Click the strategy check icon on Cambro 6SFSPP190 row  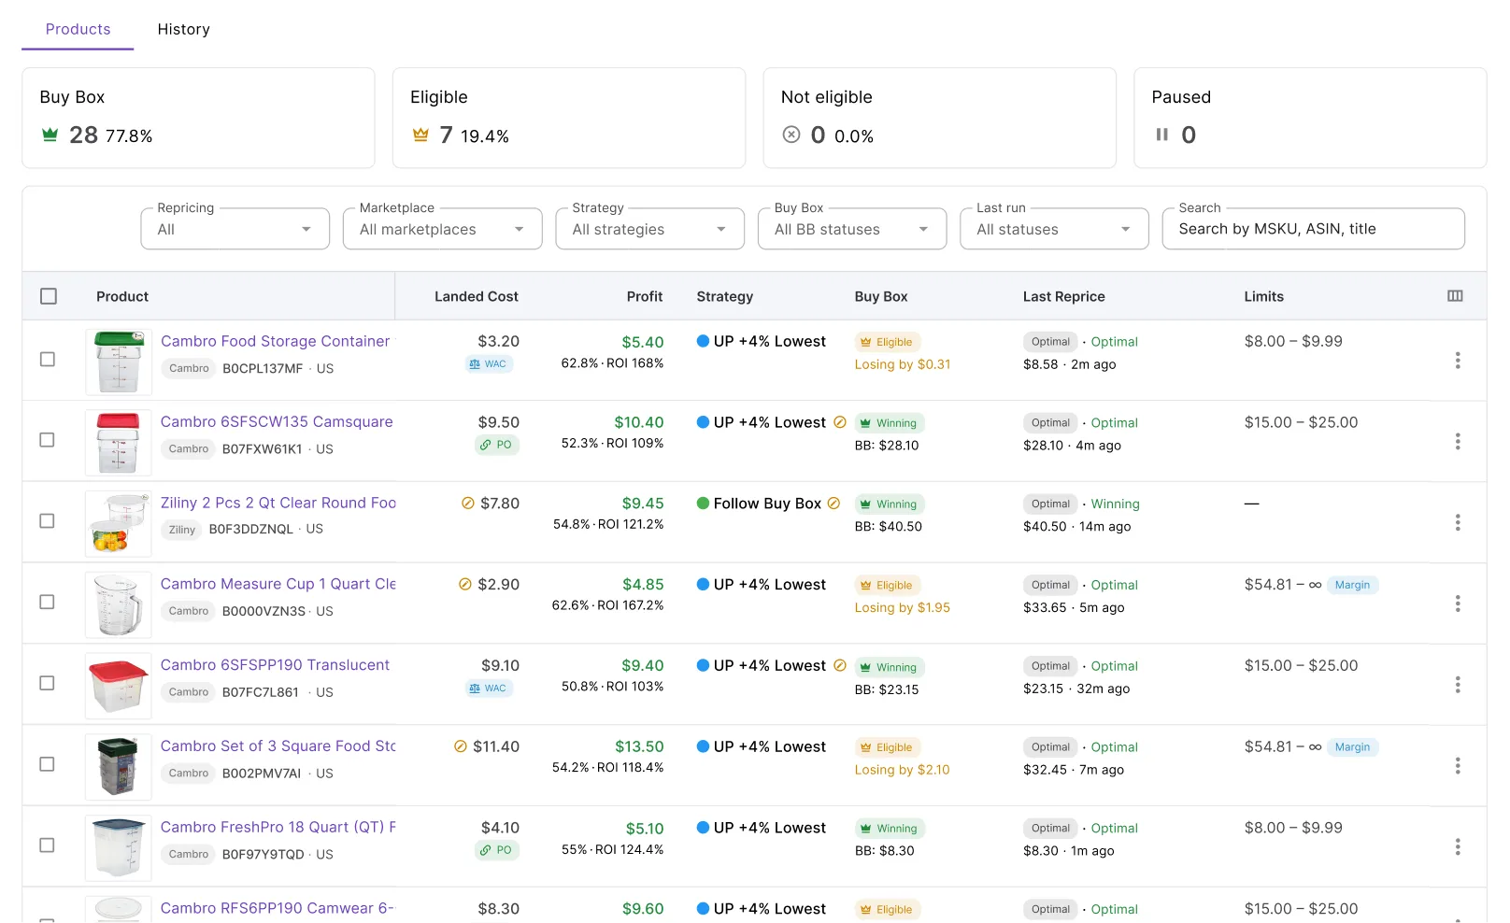tap(840, 665)
